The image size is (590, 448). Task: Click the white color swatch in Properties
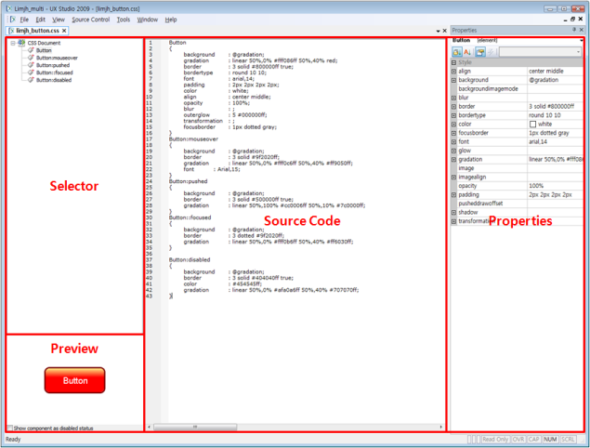(x=533, y=124)
